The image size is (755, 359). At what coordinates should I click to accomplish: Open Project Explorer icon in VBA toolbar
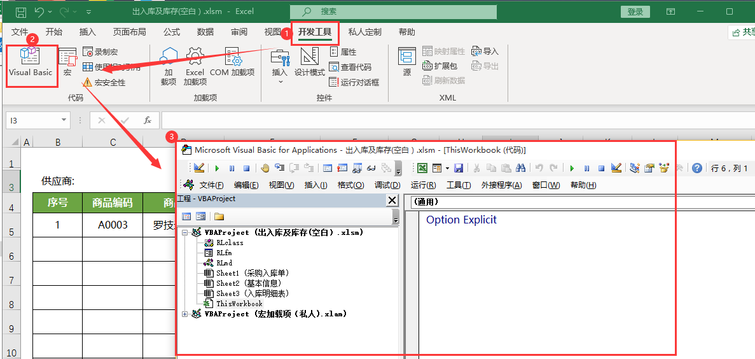point(635,168)
